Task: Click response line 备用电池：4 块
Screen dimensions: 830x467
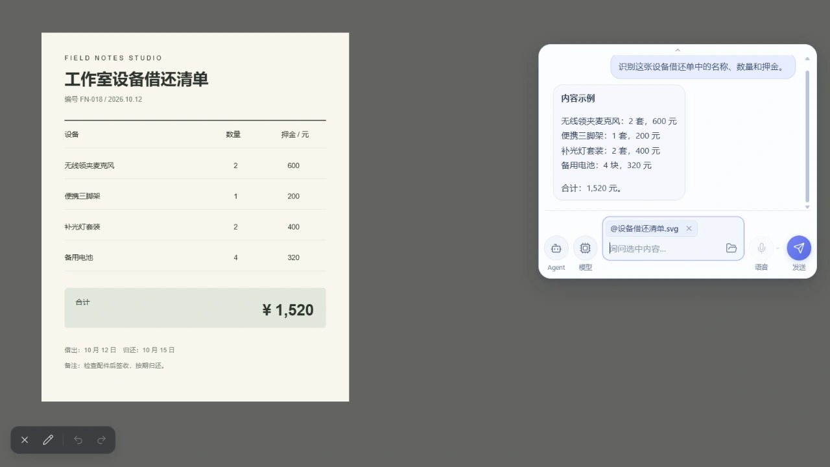Action: point(606,165)
